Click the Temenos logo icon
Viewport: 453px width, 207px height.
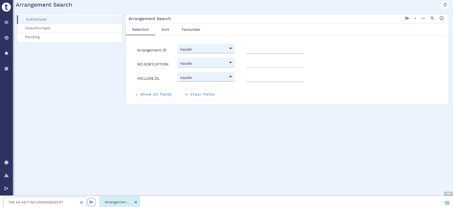coord(6,7)
